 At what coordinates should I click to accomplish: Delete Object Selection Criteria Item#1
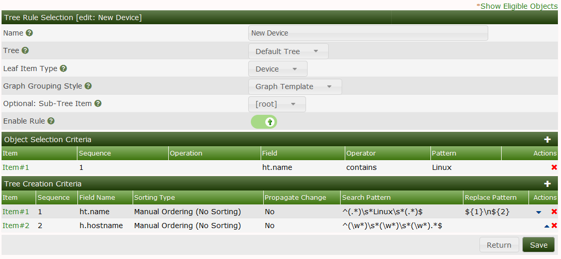pos(554,167)
